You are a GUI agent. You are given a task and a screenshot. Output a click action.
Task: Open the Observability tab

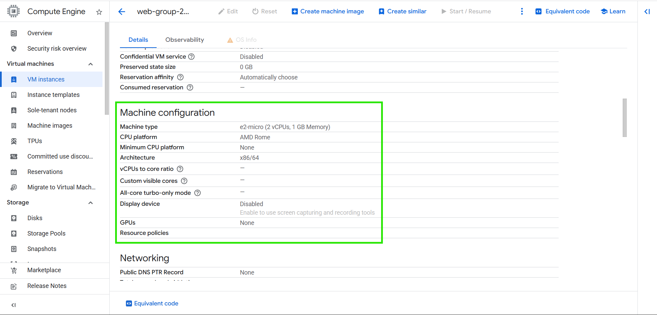184,40
